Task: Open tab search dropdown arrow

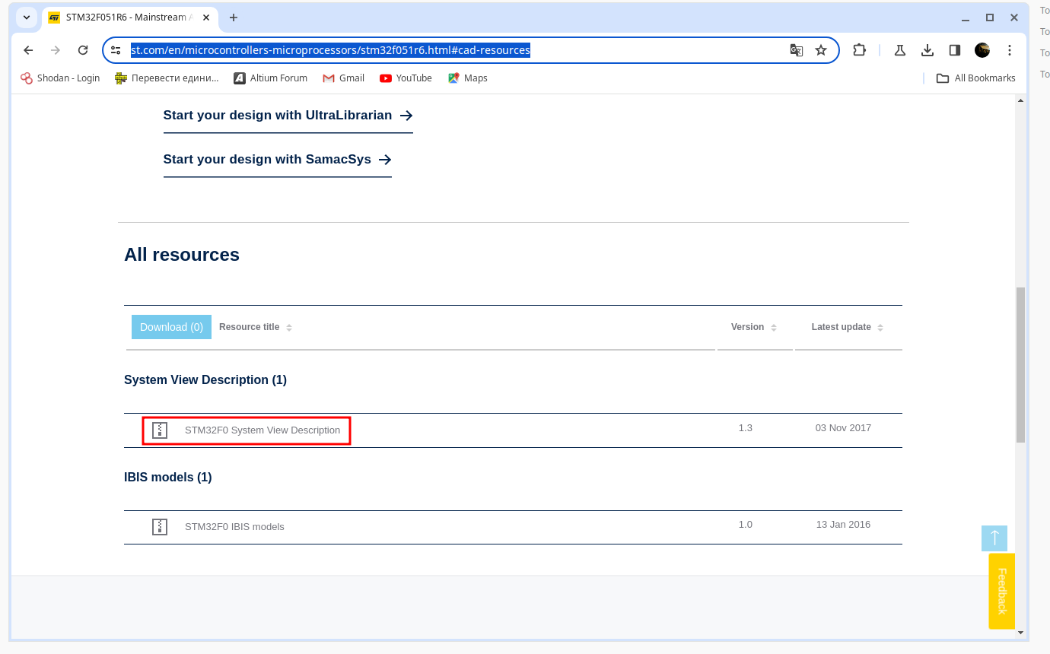Action: (27, 17)
